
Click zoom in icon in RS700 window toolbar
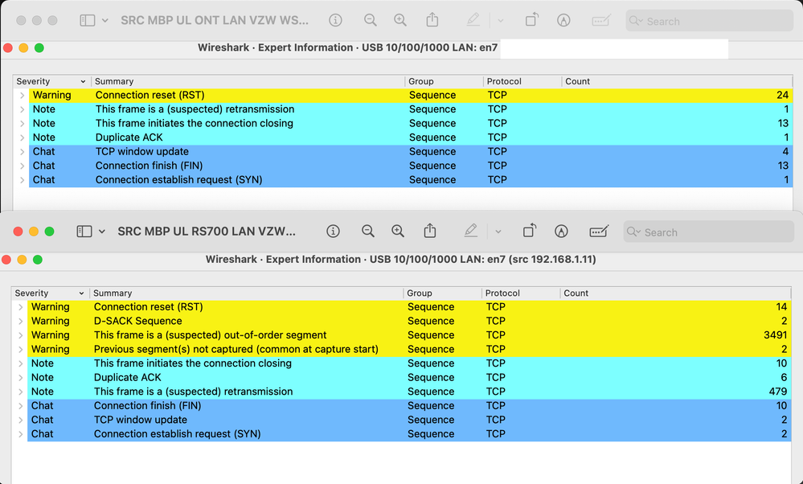pos(398,232)
